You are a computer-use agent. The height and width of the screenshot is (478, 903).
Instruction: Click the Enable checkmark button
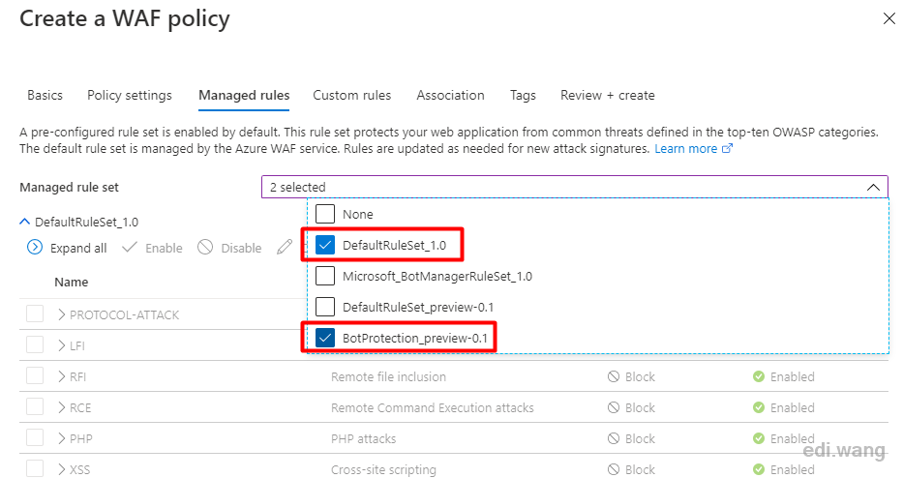[153, 248]
